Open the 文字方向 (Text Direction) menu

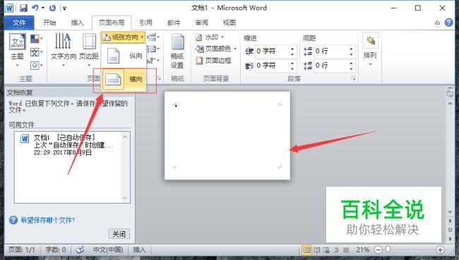pos(64,50)
